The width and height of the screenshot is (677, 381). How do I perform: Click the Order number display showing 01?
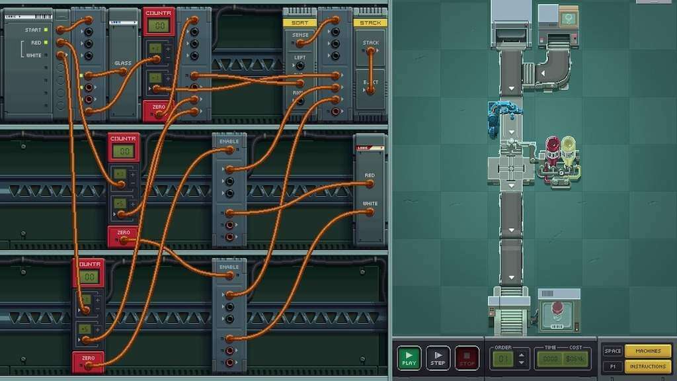click(x=503, y=359)
